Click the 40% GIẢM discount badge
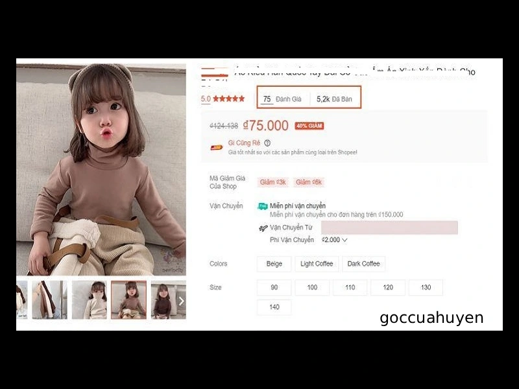Viewport: 519px width, 389px height. [309, 126]
